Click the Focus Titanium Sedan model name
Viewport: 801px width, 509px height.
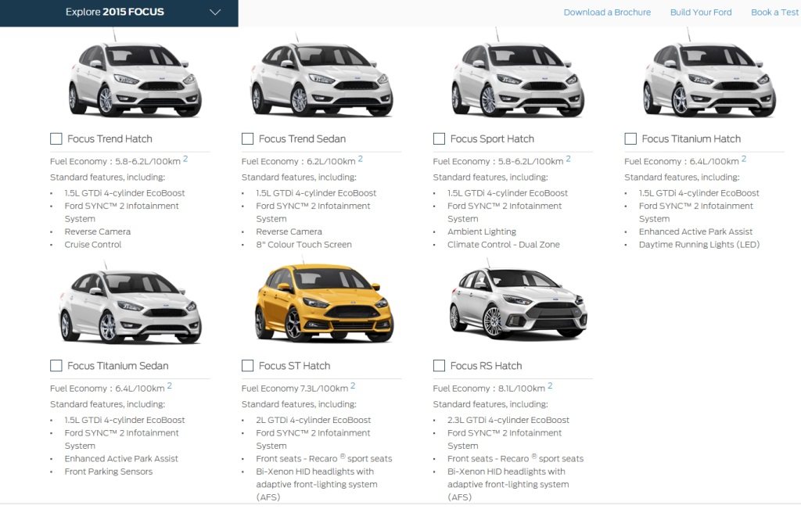point(118,366)
